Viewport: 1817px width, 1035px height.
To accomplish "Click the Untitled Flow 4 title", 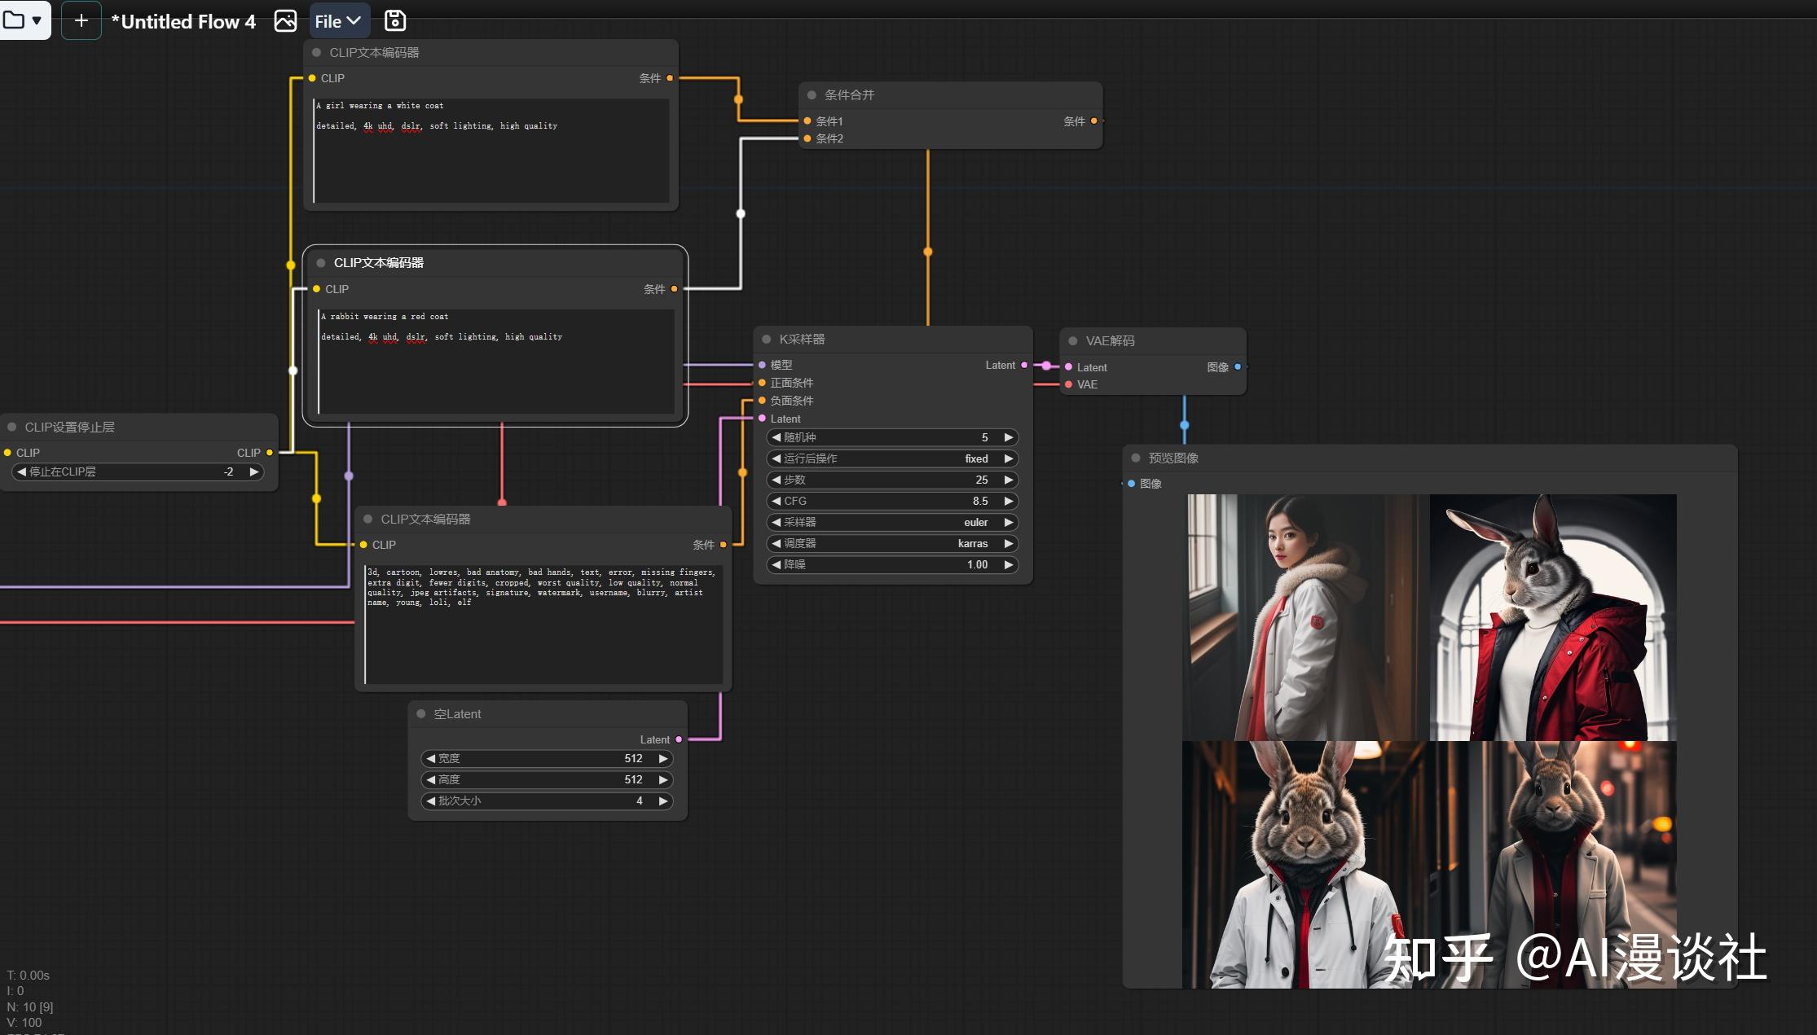I will (x=183, y=22).
